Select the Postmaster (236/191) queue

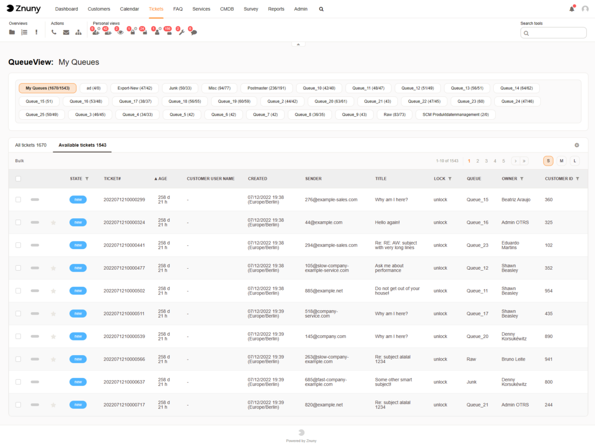(266, 88)
